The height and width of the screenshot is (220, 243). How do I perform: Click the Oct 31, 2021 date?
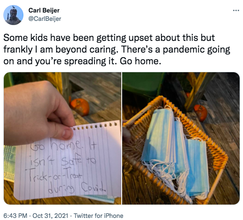(50, 215)
